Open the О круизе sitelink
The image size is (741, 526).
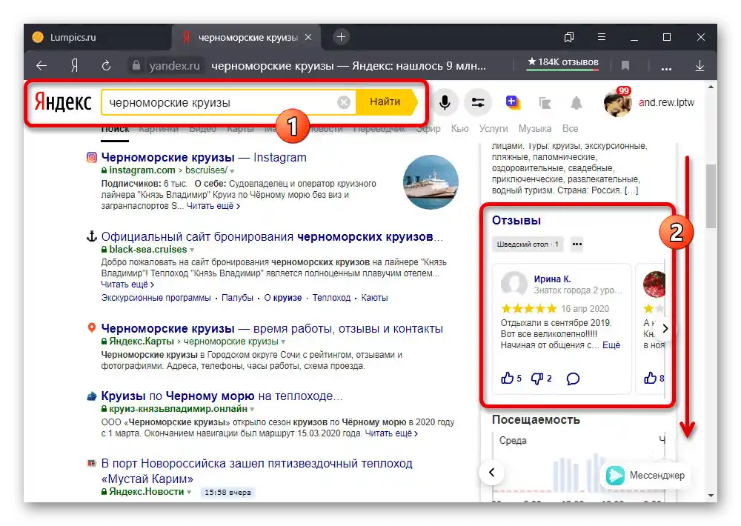pos(282,298)
